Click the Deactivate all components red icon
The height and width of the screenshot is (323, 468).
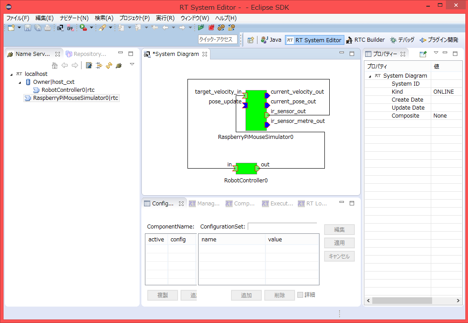(x=211, y=28)
